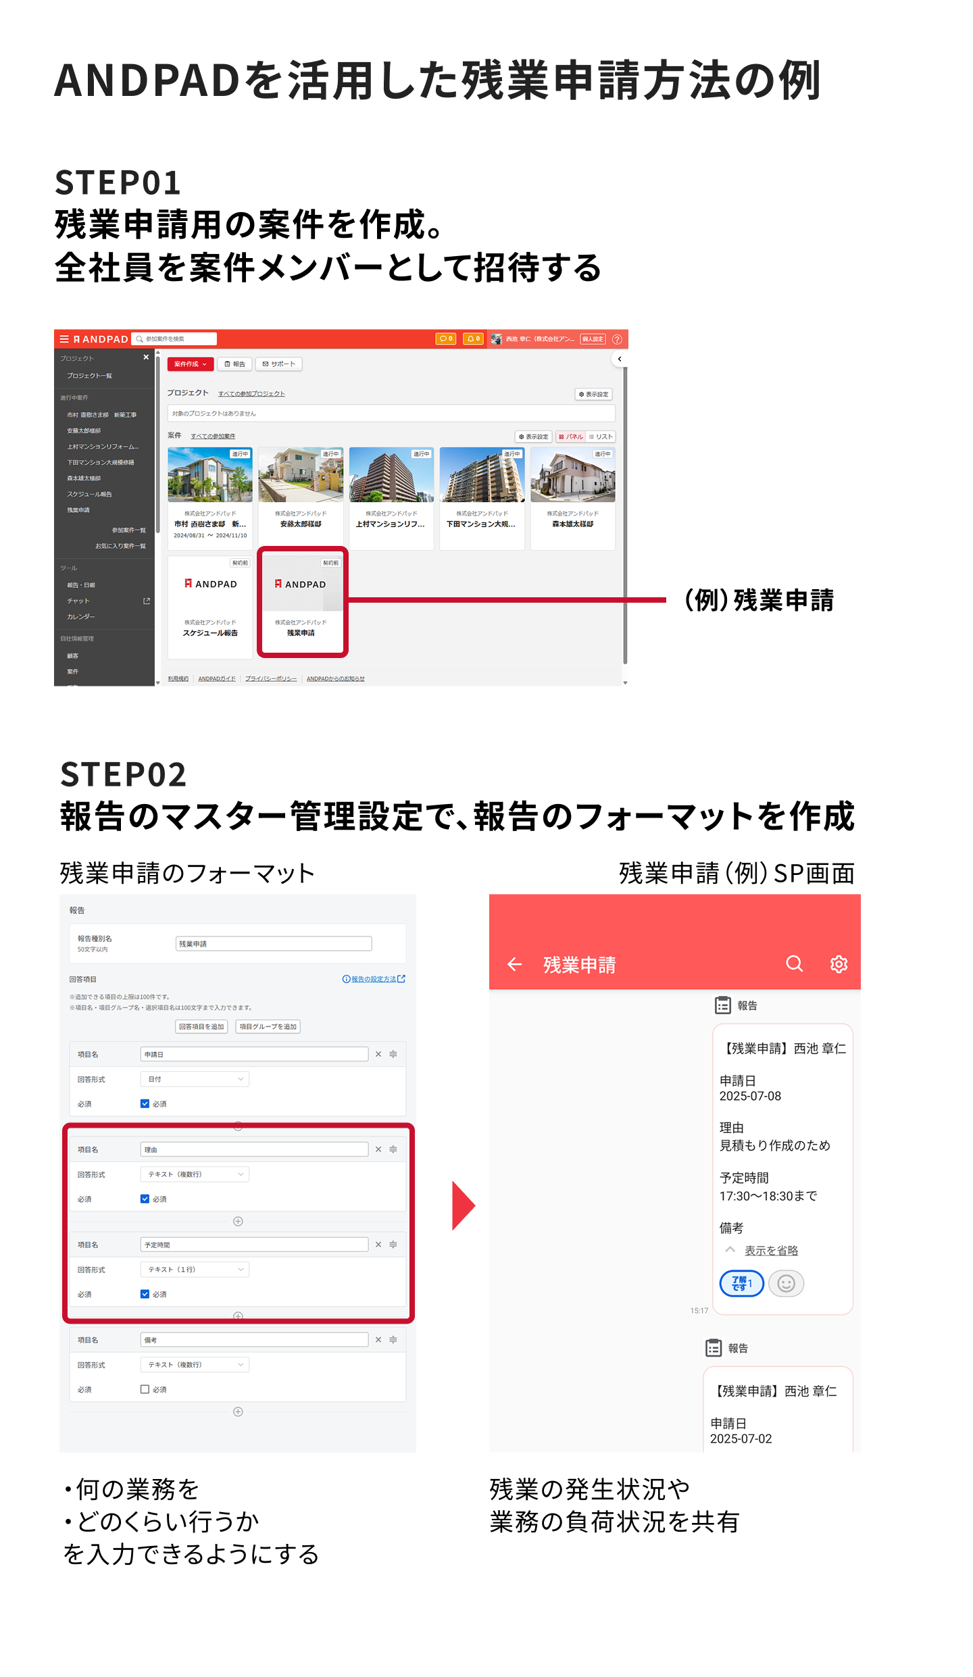Open the 安藤太郎様邸 project card
The image size is (973, 1677).
point(301,498)
